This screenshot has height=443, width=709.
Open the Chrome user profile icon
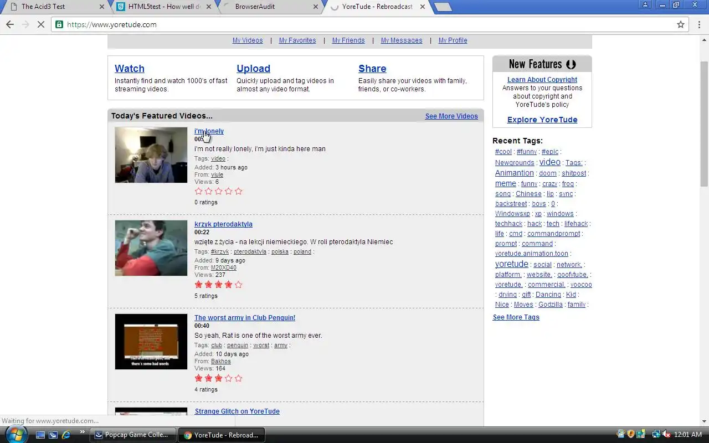(x=645, y=4)
